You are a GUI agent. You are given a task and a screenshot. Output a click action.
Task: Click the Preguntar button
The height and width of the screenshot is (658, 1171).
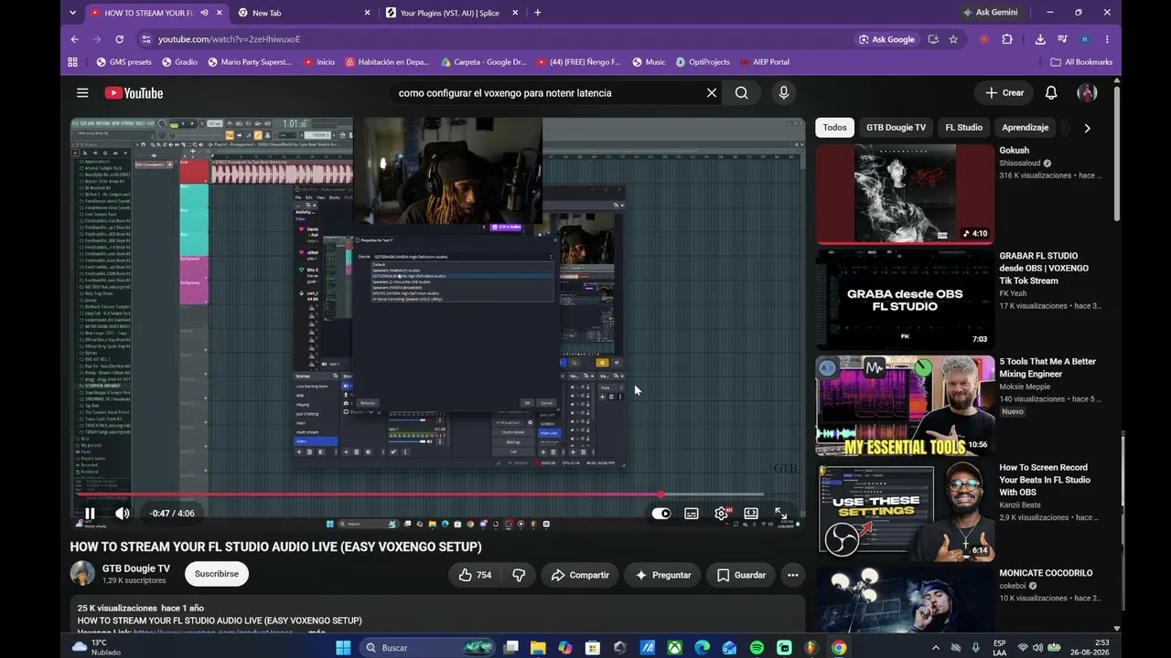[x=663, y=575]
